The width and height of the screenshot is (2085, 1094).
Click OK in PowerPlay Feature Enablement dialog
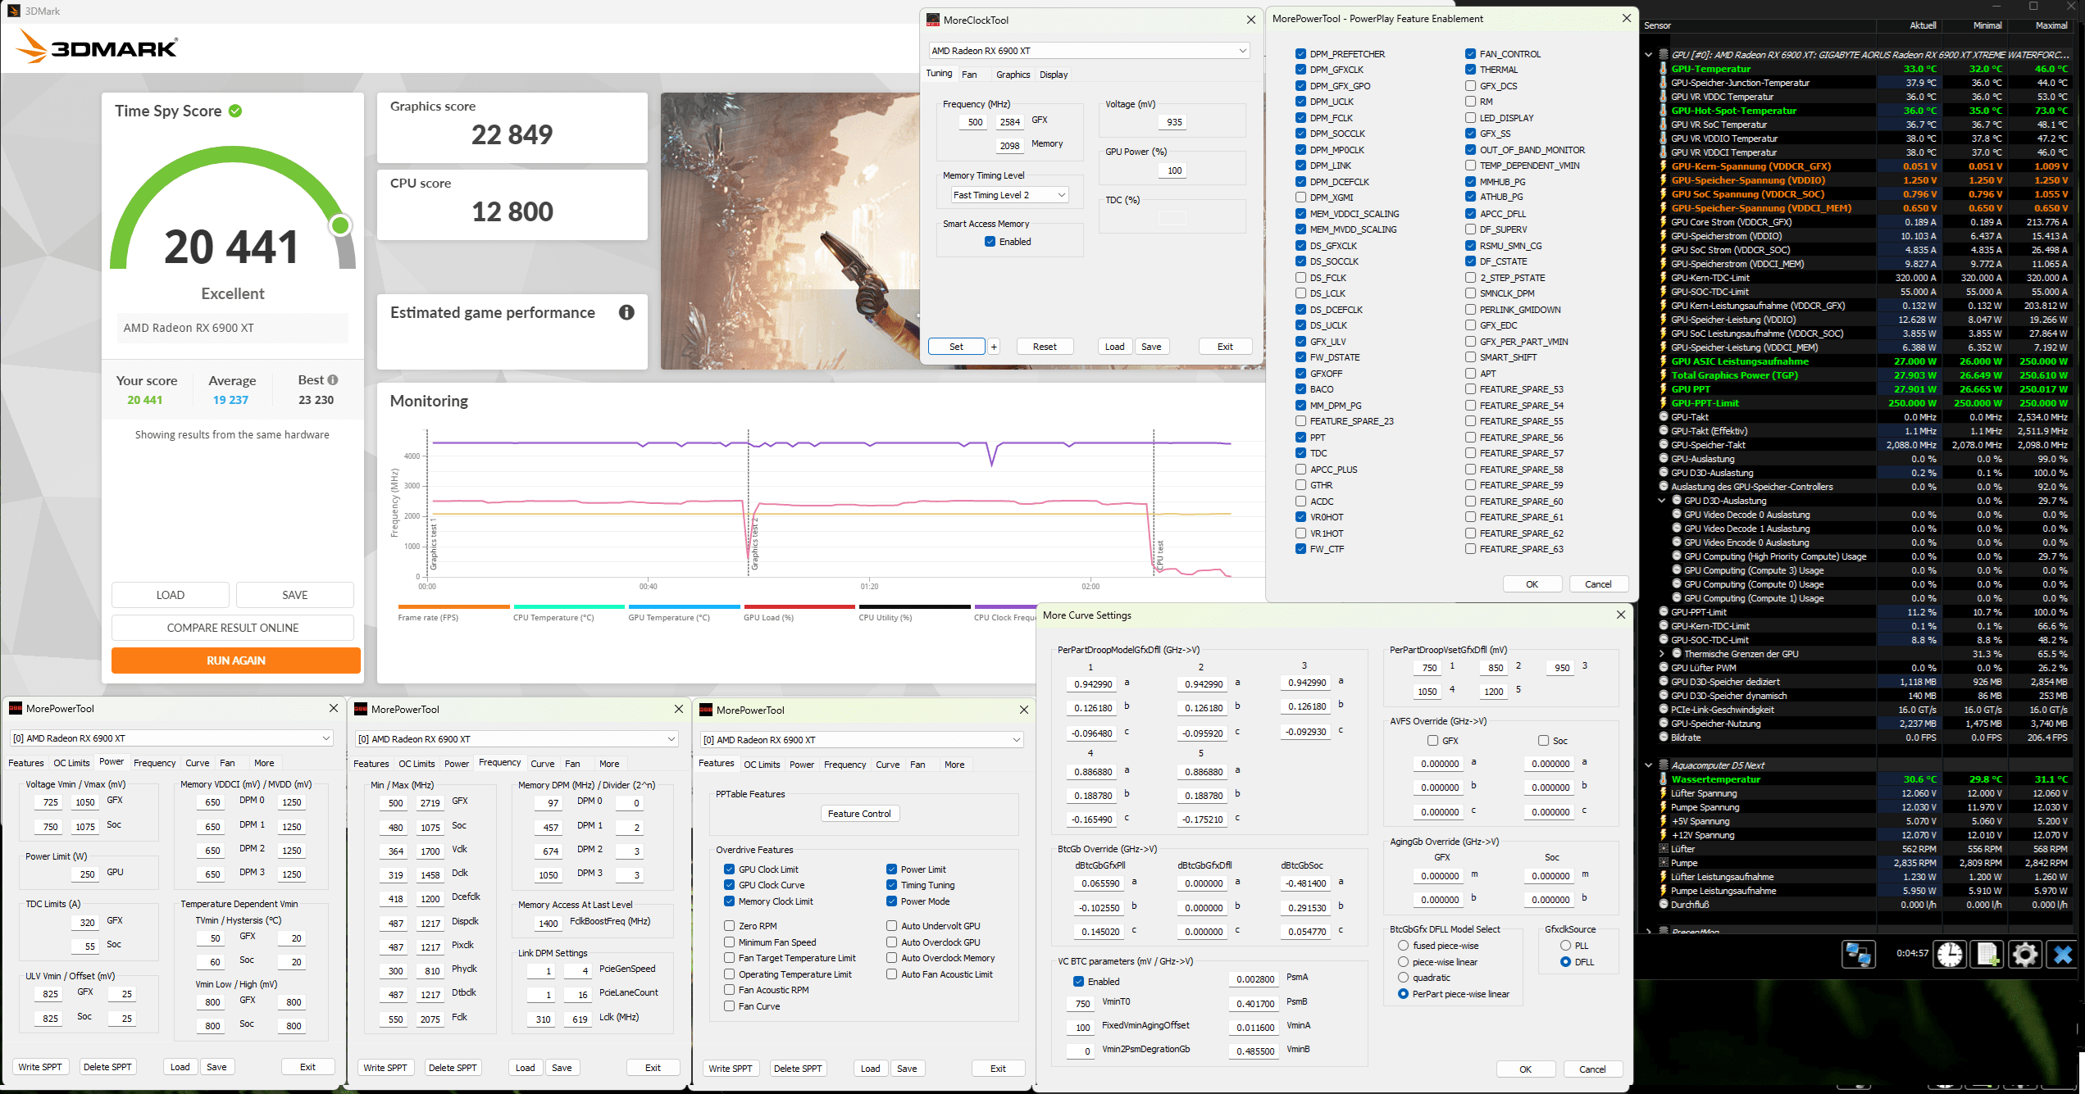pos(1532,584)
